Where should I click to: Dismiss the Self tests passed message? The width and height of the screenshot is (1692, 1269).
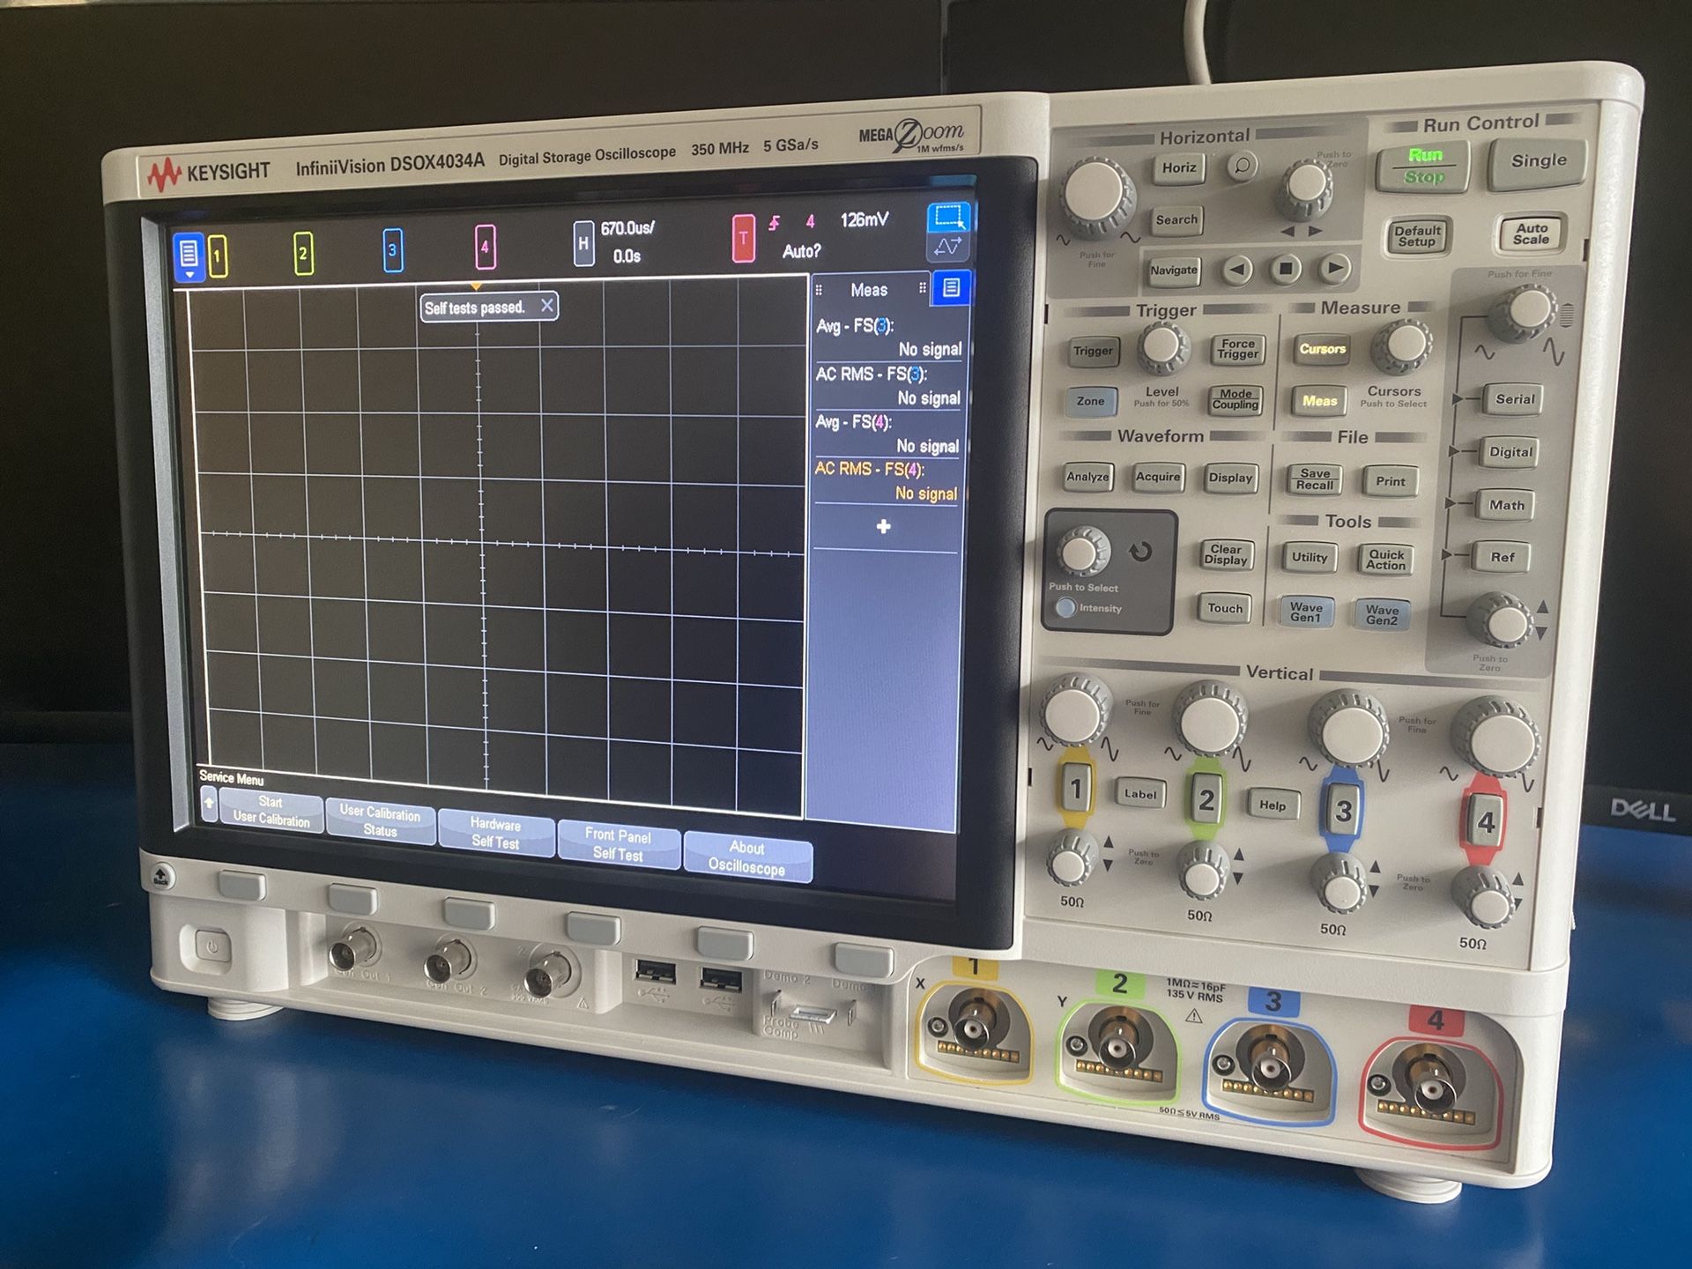[547, 306]
